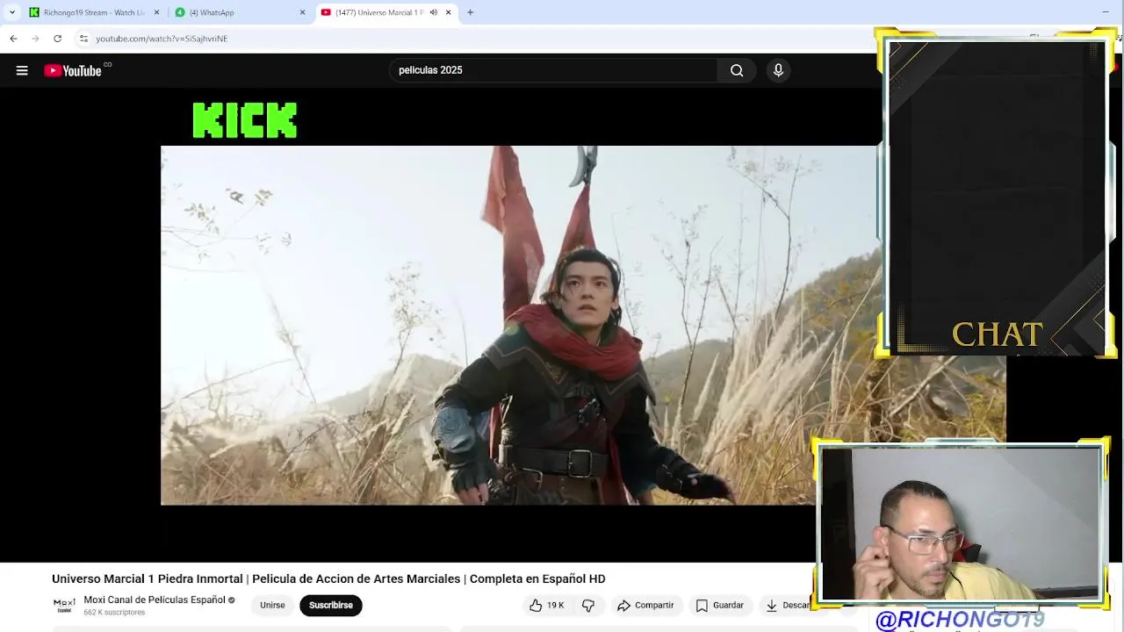Go to YouTube home via logo
This screenshot has height=632, width=1124.
[x=73, y=70]
